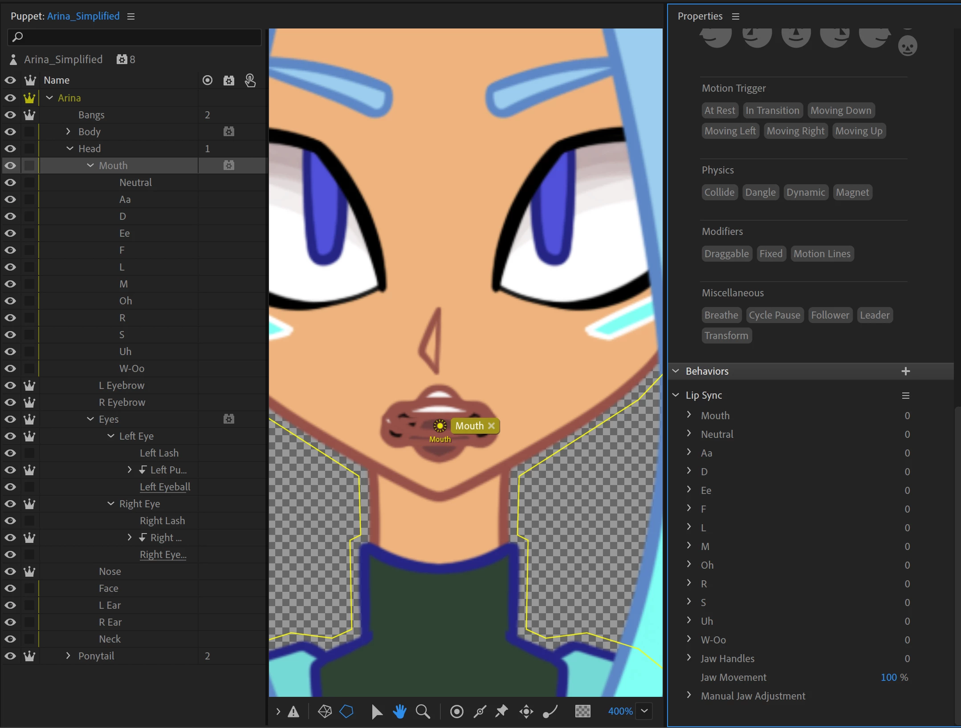Screen dimensions: 961x728
Task: Collapse the Lip Sync behavior
Action: (676, 395)
